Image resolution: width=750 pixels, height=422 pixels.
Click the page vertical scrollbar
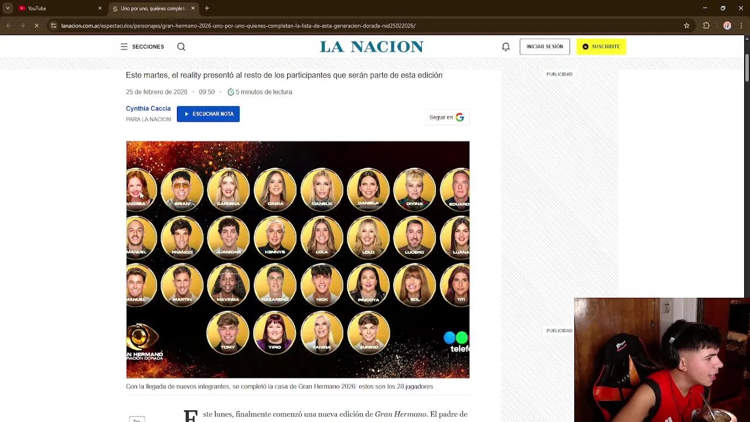(746, 69)
